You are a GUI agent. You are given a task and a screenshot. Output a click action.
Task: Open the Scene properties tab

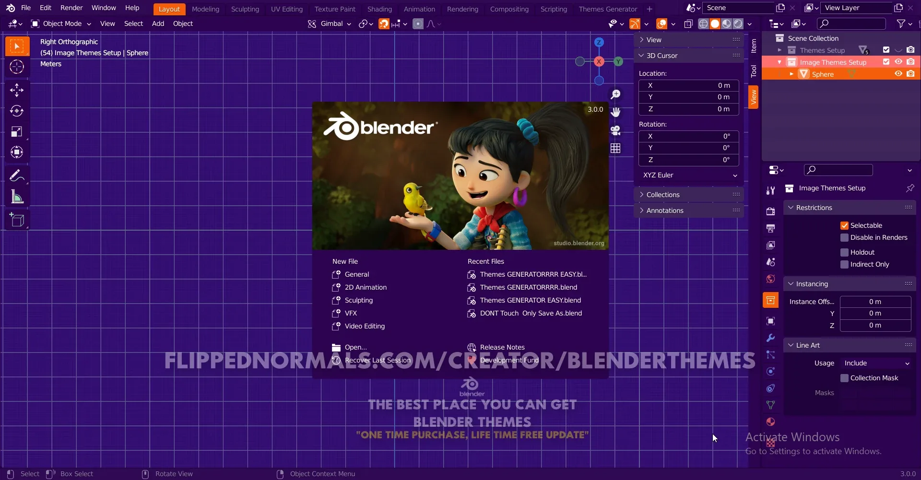770,262
